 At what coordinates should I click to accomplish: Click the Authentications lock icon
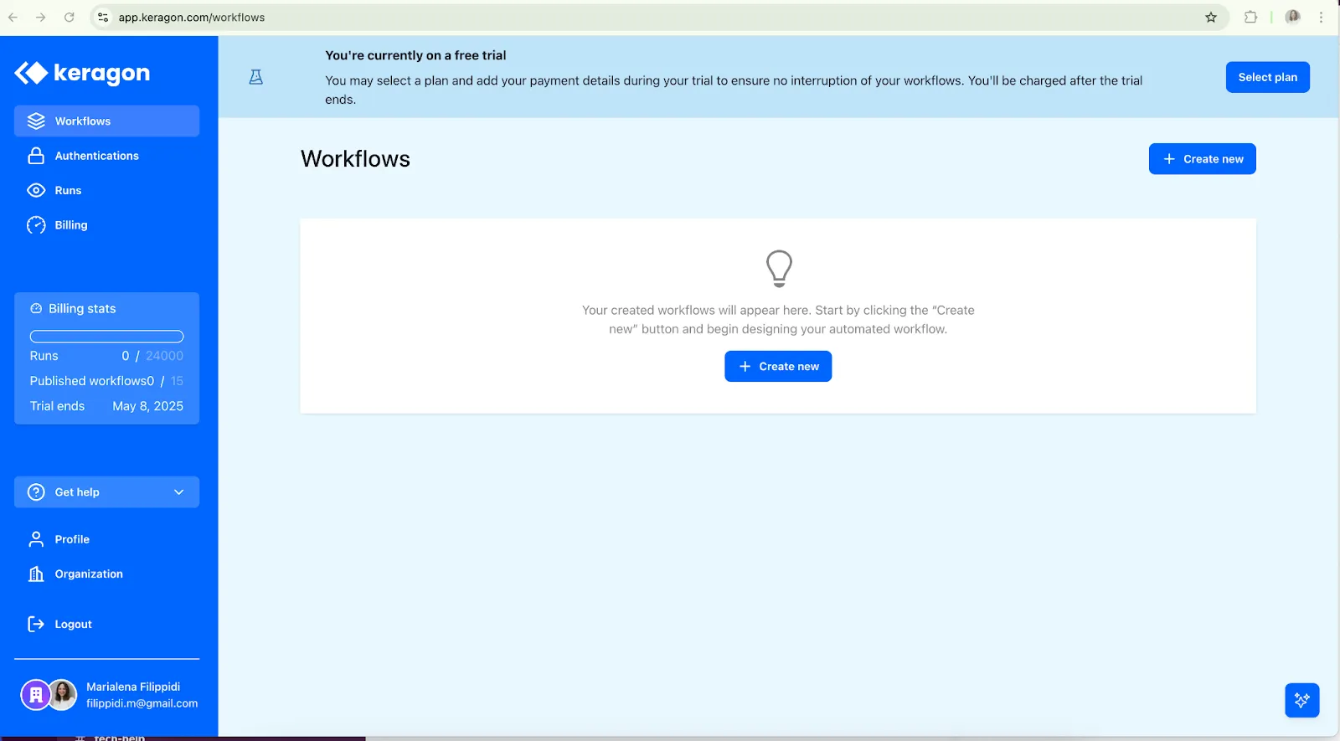pos(36,156)
